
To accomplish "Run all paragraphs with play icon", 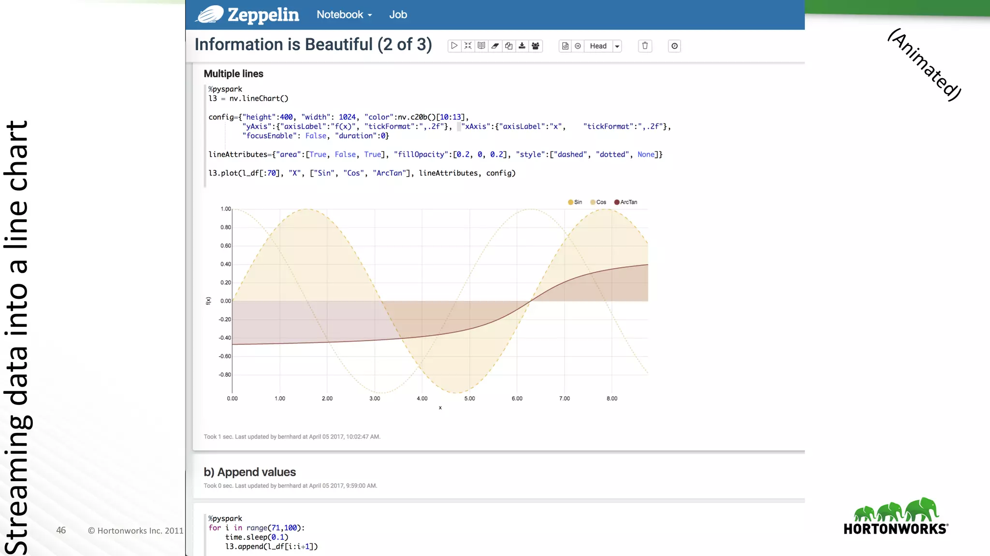I will (454, 46).
